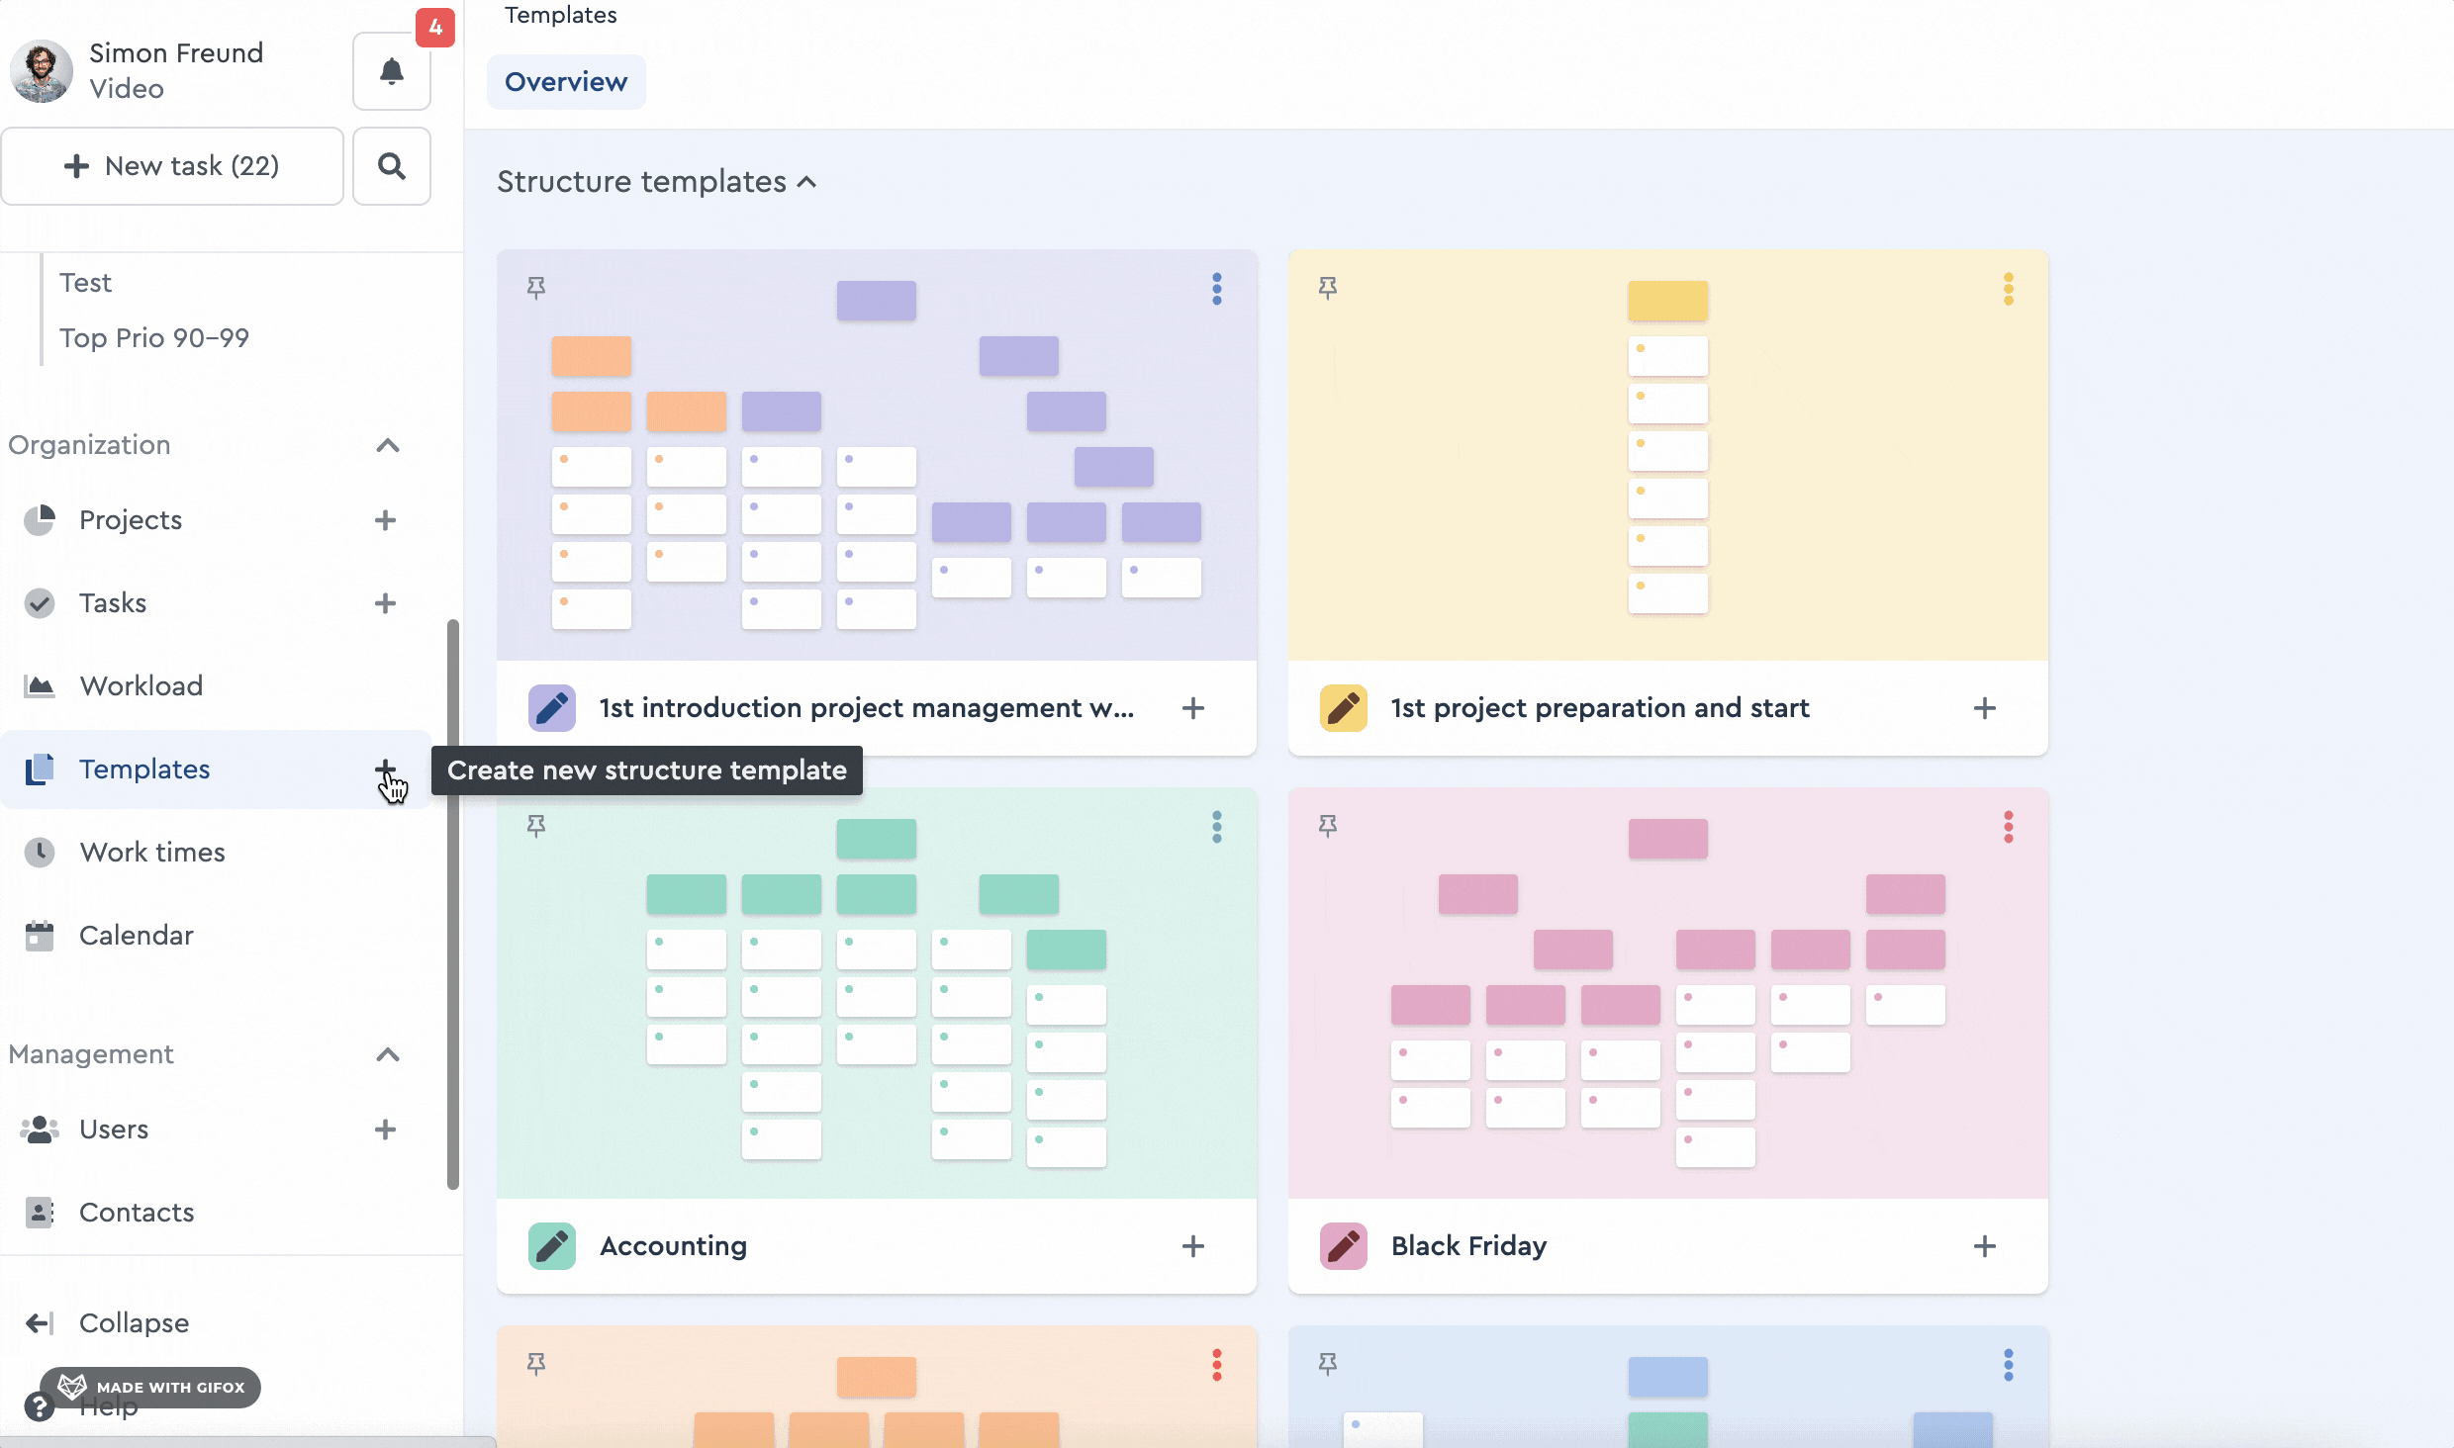The height and width of the screenshot is (1448, 2454).
Task: Pin the 1st project preparation template
Action: (x=1328, y=288)
